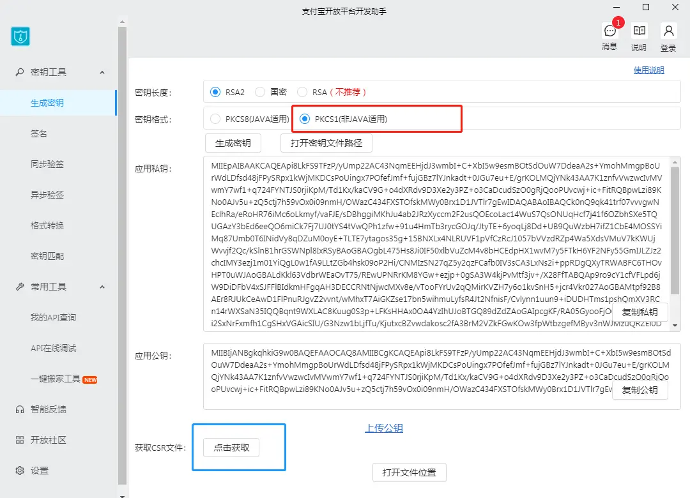
Task: Click the 密钥格式 label
Action: 153,119
